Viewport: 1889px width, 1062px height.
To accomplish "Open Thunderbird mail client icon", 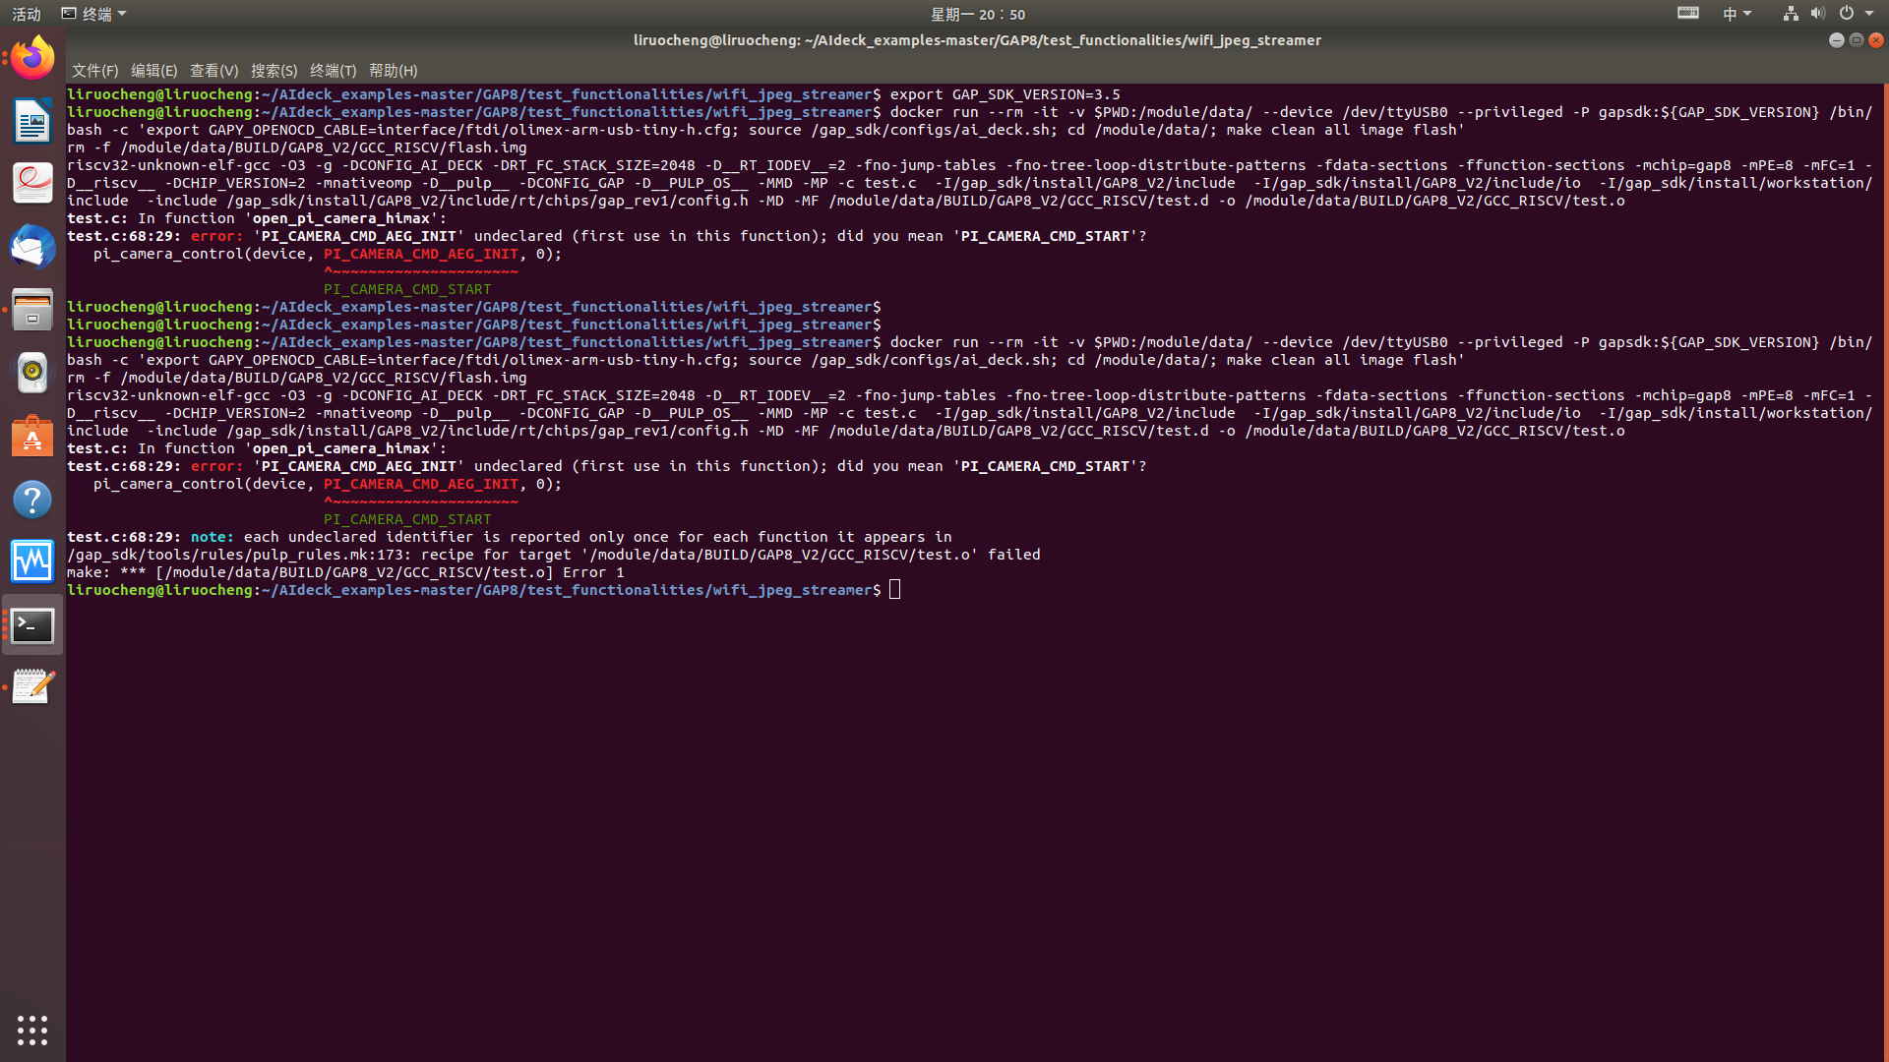I will [x=32, y=247].
